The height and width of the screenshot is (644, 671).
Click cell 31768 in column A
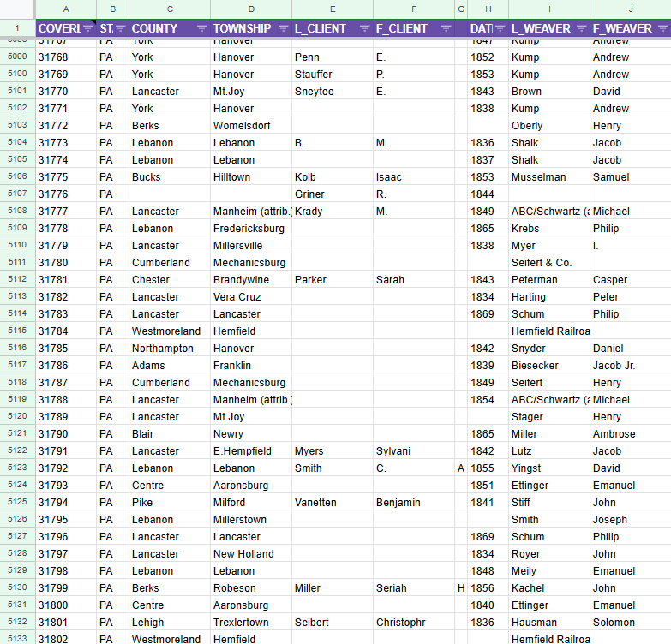66,57
